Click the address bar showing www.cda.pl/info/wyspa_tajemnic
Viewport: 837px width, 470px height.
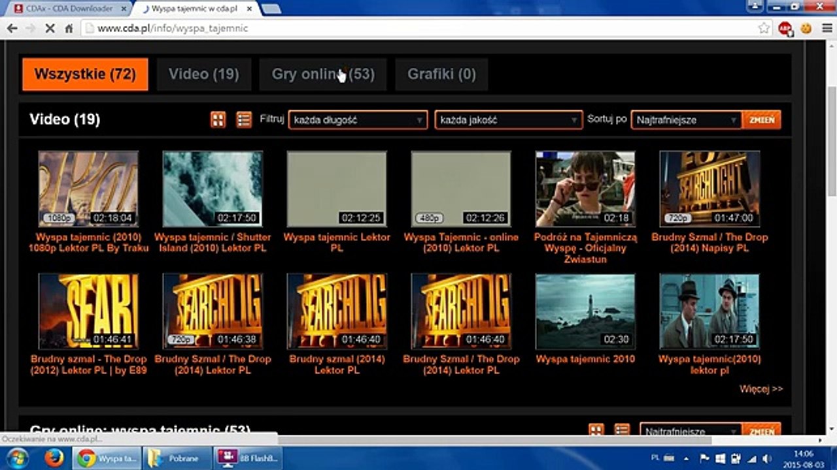coord(418,29)
